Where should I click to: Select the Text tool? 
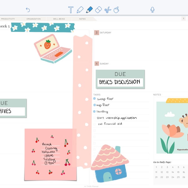click(x=71, y=10)
